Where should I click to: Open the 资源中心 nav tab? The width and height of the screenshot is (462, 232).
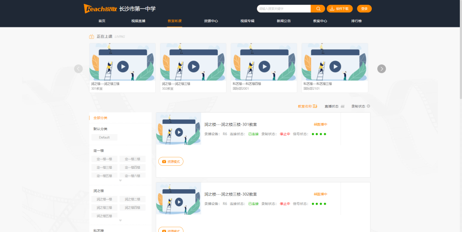[211, 21]
